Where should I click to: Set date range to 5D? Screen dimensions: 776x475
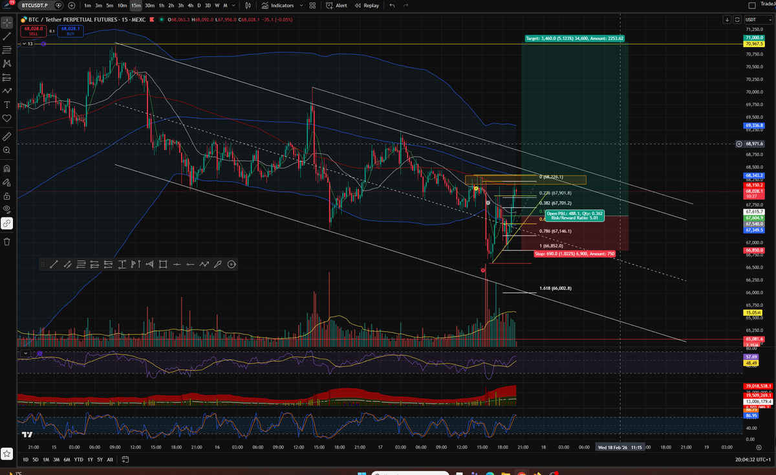tap(36, 459)
